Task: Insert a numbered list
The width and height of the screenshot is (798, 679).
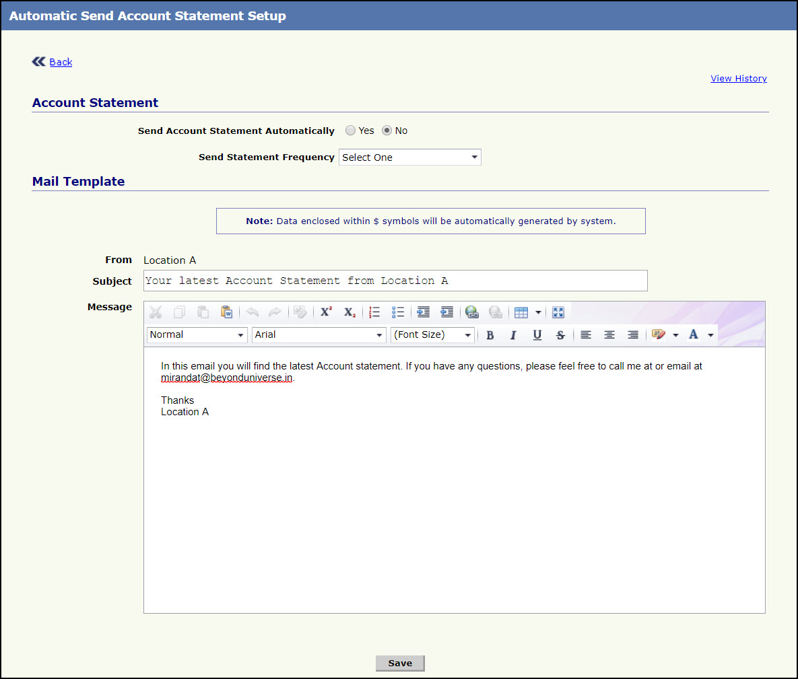Action: coord(374,312)
